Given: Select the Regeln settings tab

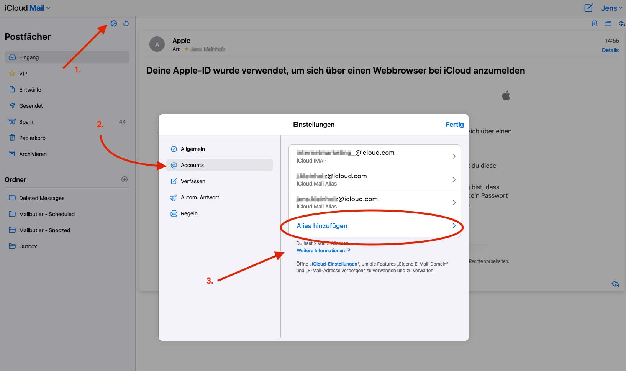Looking at the screenshot, I should 189,213.
